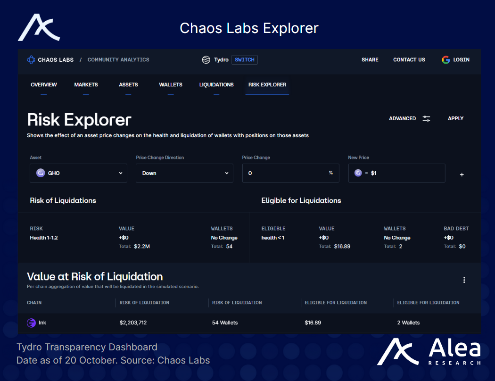Select the Wallets tab

[x=171, y=84]
